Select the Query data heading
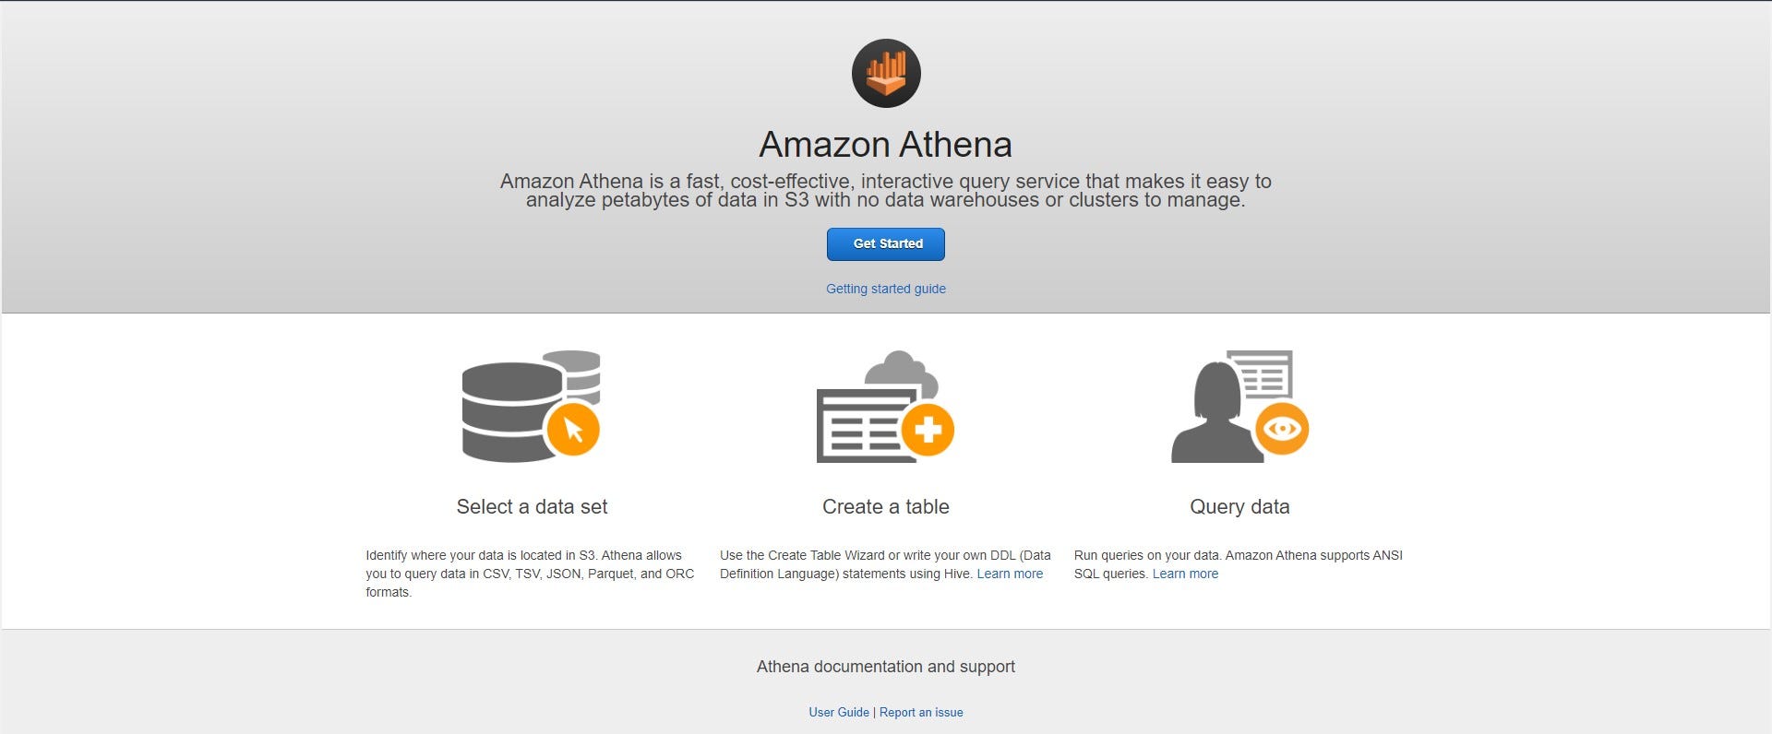Screen dimensions: 1772x734 1239,506
